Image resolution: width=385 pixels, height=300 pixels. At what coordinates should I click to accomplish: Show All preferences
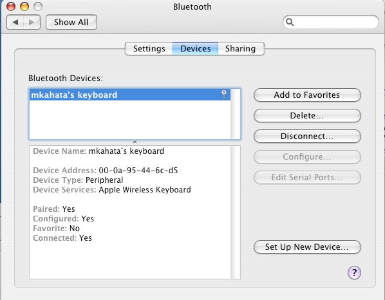tap(71, 22)
